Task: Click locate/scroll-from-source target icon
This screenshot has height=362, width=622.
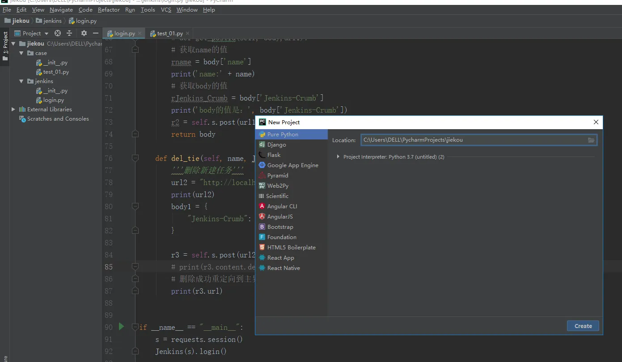Action: [58, 33]
